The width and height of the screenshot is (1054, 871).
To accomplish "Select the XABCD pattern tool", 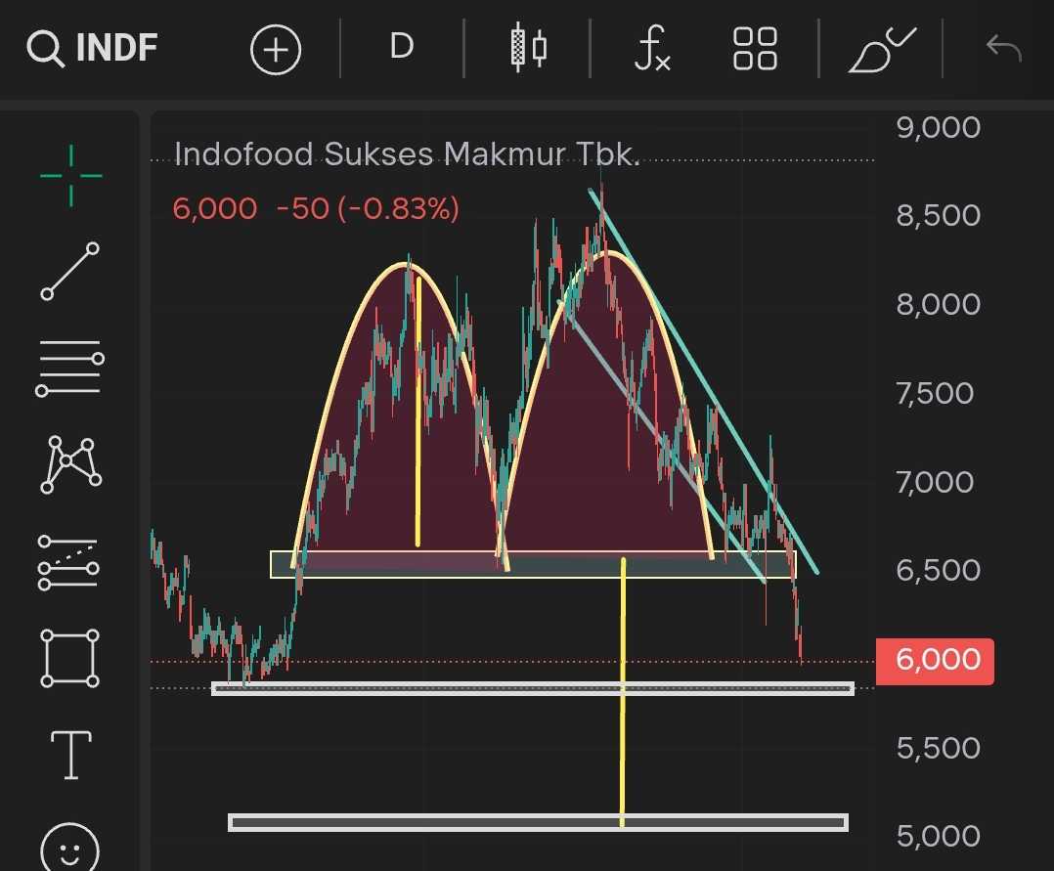I will click(70, 464).
